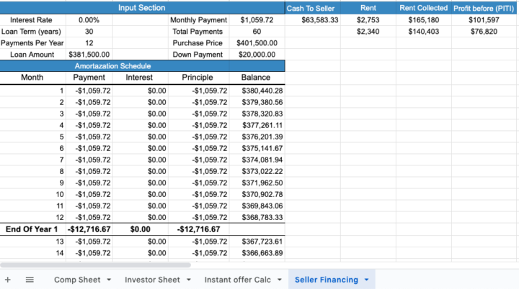Go to the Instant offer Calc tab
519x289 pixels.
click(x=237, y=280)
